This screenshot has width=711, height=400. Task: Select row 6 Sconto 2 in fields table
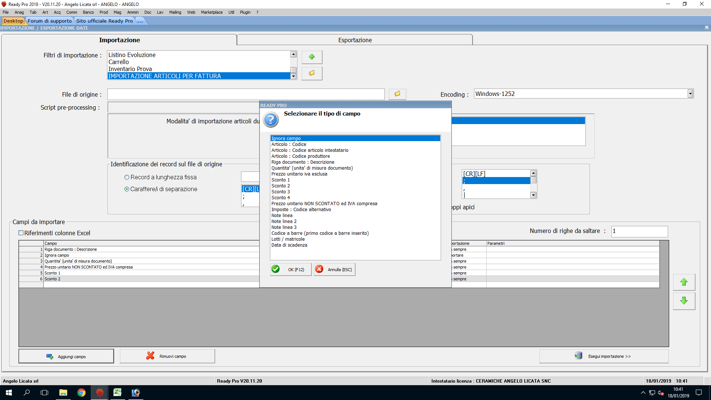(139, 279)
